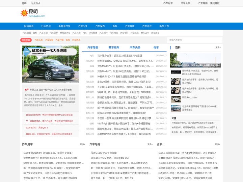Open the article 疑似小米全新SUV路试谍照曝光
Viewport: 243px width, 182px height.
pyautogui.click(x=122, y=113)
